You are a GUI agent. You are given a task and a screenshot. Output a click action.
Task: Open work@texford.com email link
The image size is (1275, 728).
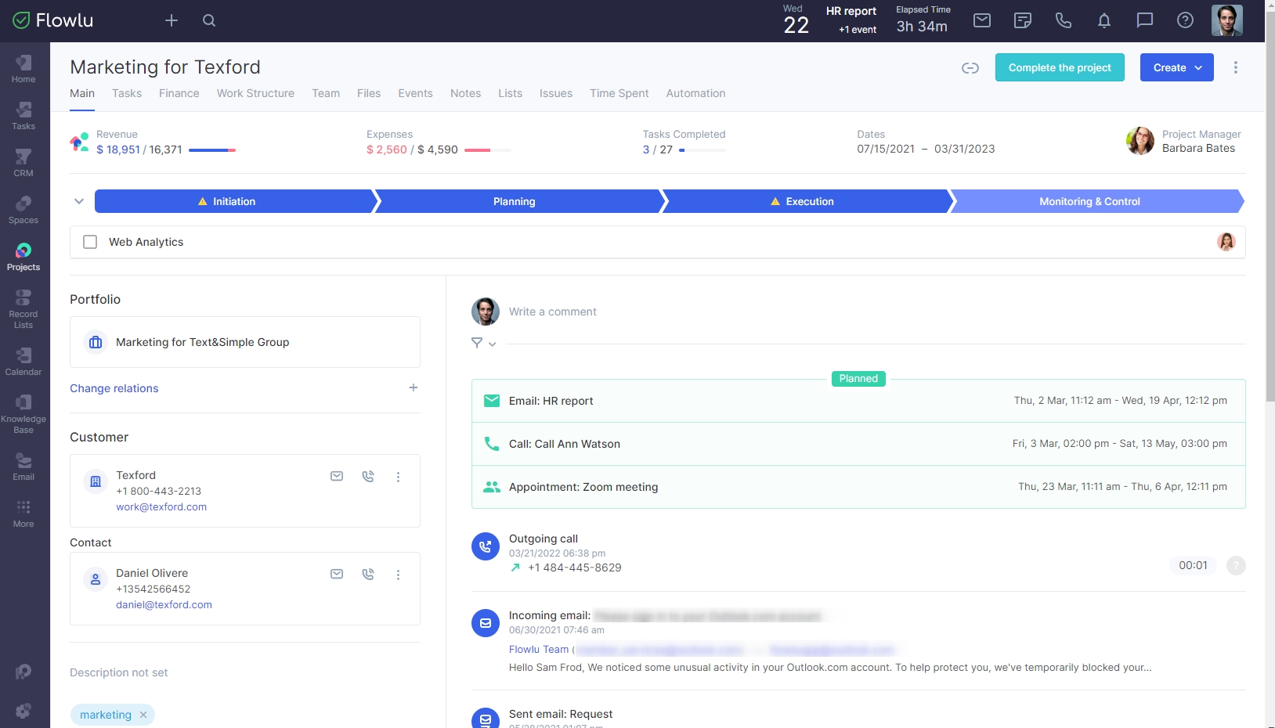pyautogui.click(x=161, y=506)
